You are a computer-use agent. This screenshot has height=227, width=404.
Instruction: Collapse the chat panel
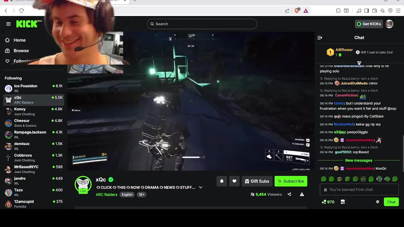coord(320,38)
